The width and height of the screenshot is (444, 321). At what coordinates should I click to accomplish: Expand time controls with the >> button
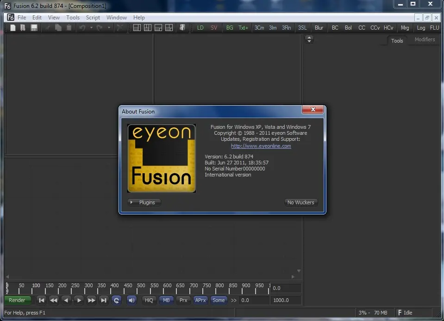234,300
